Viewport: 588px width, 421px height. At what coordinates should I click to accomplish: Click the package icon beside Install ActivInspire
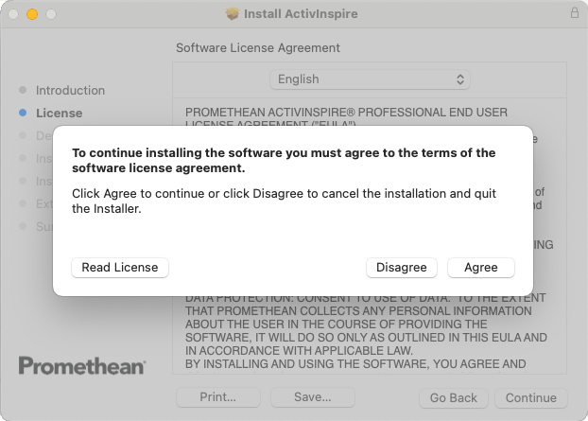pyautogui.click(x=233, y=14)
